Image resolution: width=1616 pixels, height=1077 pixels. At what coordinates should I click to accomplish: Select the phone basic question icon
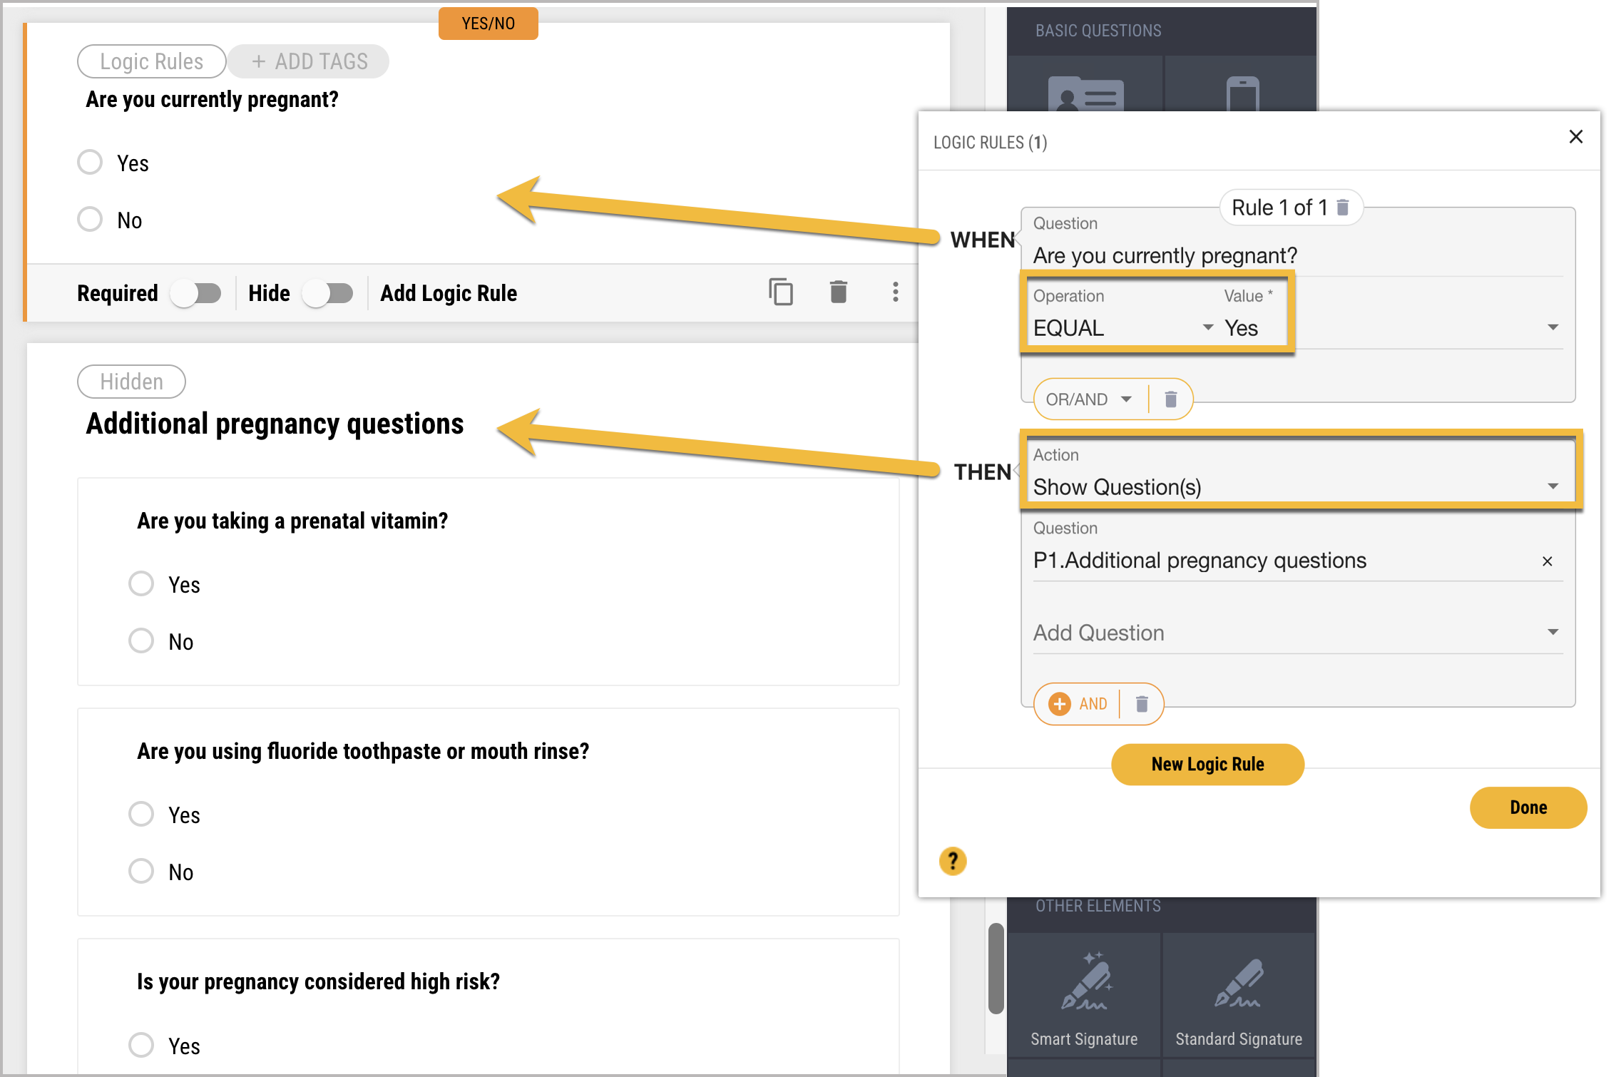(x=1242, y=94)
